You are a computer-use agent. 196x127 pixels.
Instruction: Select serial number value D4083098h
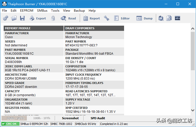point(13,62)
